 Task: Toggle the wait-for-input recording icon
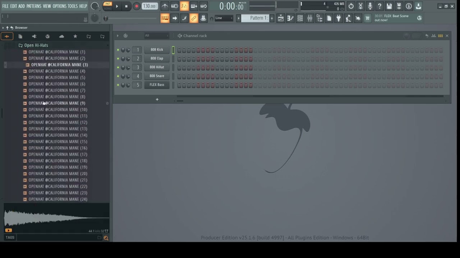174,6
